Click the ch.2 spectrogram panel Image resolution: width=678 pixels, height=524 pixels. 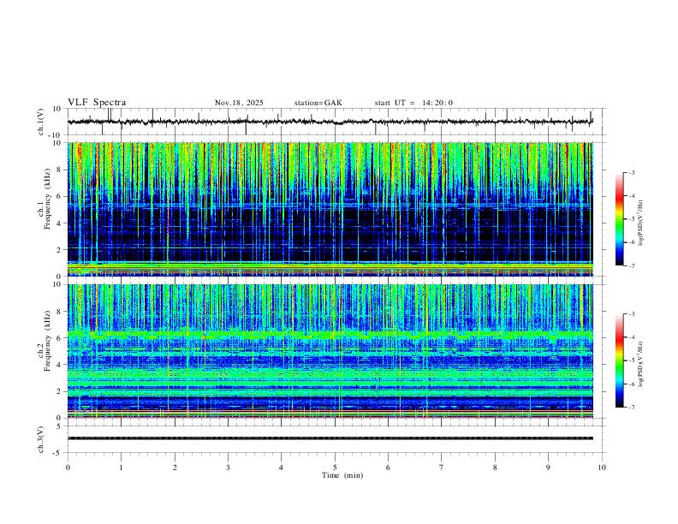pyautogui.click(x=330, y=351)
